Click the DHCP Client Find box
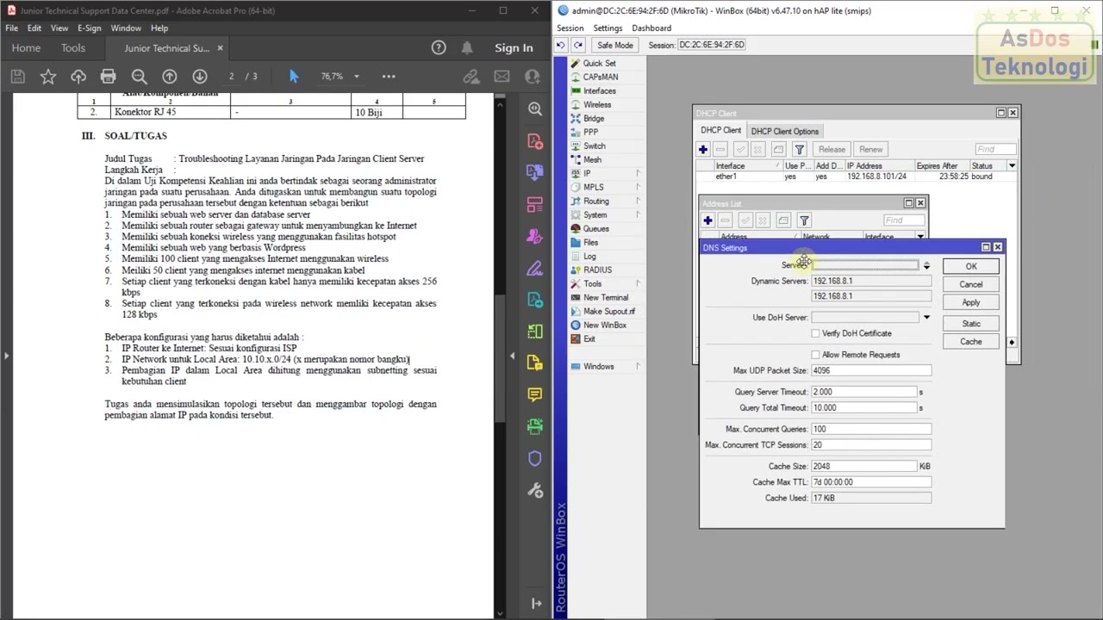Viewport: 1103px width, 620px height. (x=995, y=150)
